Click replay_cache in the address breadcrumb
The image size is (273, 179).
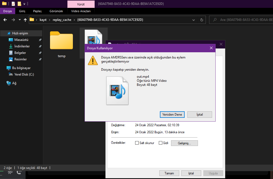[x=62, y=20]
